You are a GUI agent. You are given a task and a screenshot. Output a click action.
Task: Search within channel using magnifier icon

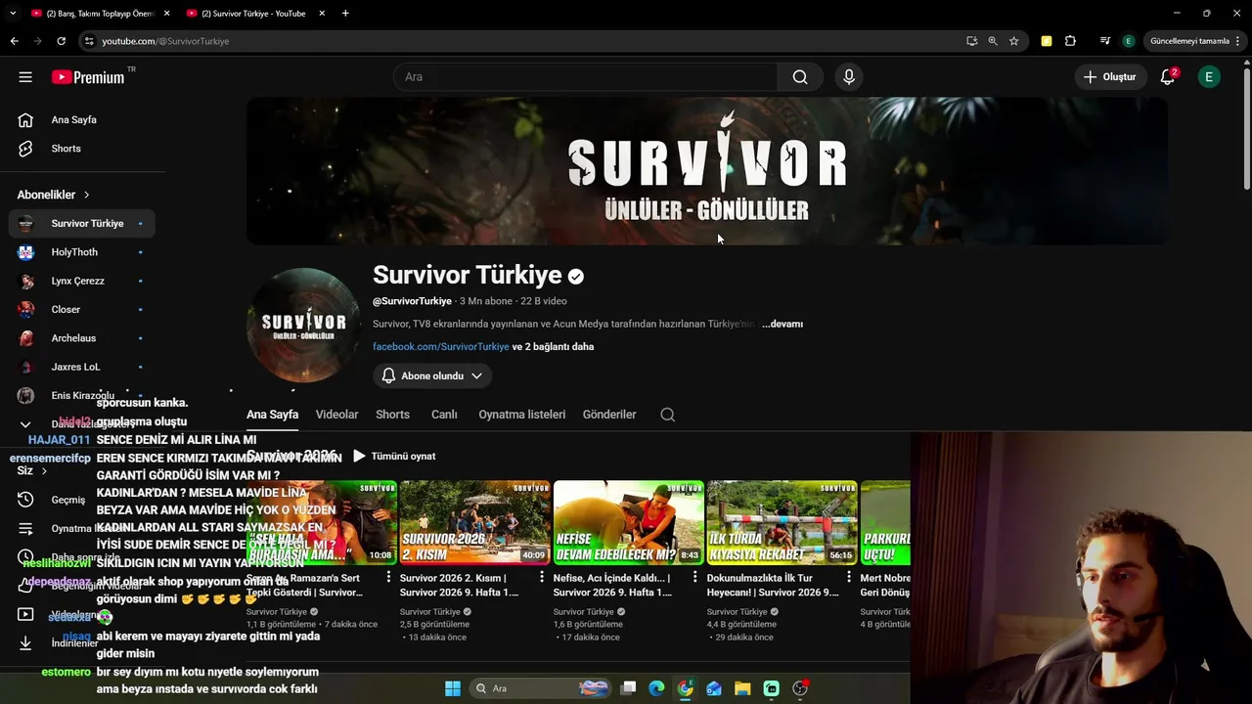coord(667,415)
